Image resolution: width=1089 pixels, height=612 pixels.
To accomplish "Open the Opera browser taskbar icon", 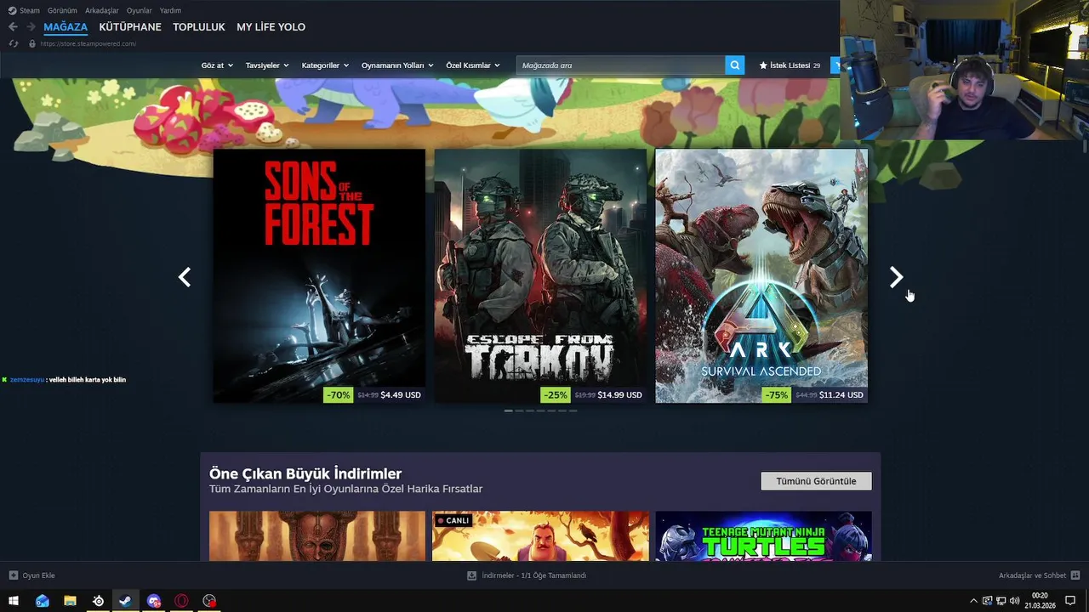I will [x=182, y=601].
